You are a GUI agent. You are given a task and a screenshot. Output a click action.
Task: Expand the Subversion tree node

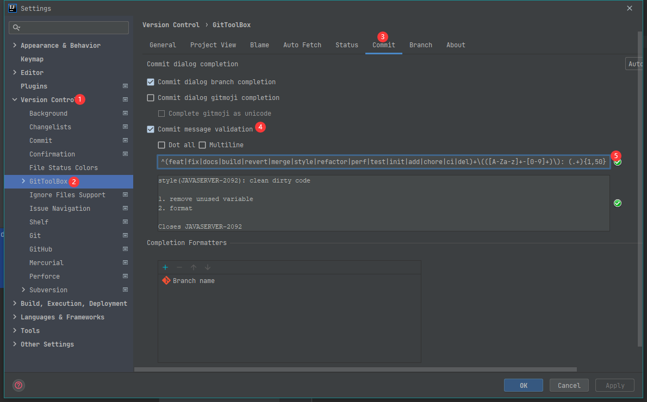point(23,290)
